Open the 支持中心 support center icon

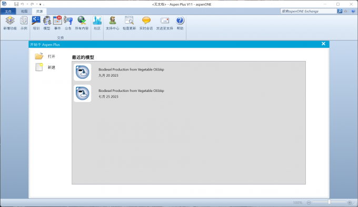coord(112,23)
